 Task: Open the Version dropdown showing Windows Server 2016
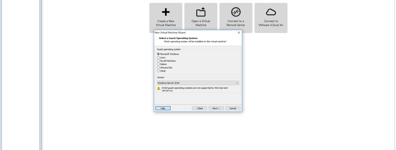tap(198, 83)
